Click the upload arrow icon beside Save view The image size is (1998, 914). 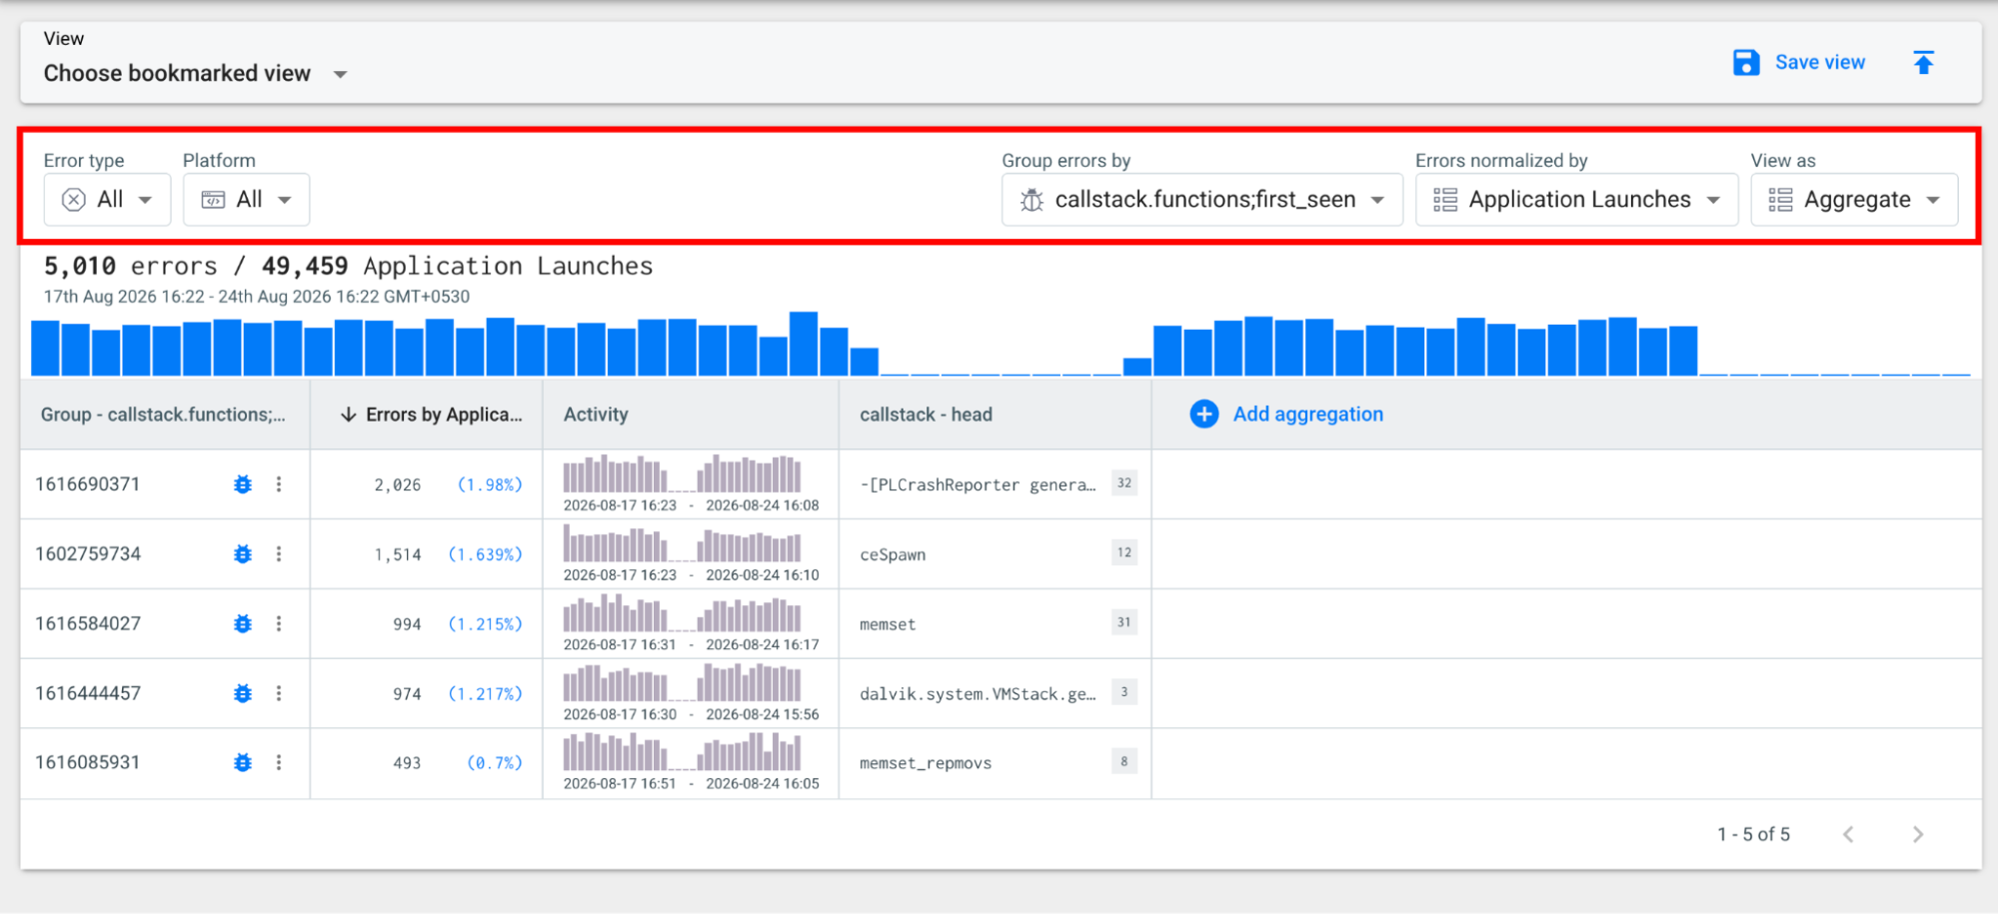(1923, 63)
